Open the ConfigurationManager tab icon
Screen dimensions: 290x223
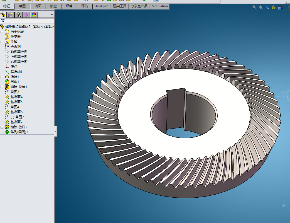point(18,14)
